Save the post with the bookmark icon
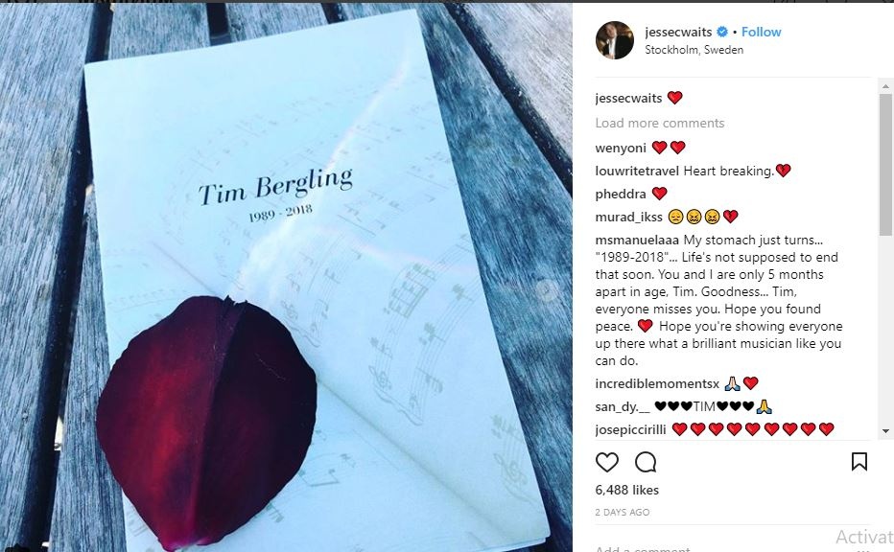The height and width of the screenshot is (552, 894). [861, 463]
